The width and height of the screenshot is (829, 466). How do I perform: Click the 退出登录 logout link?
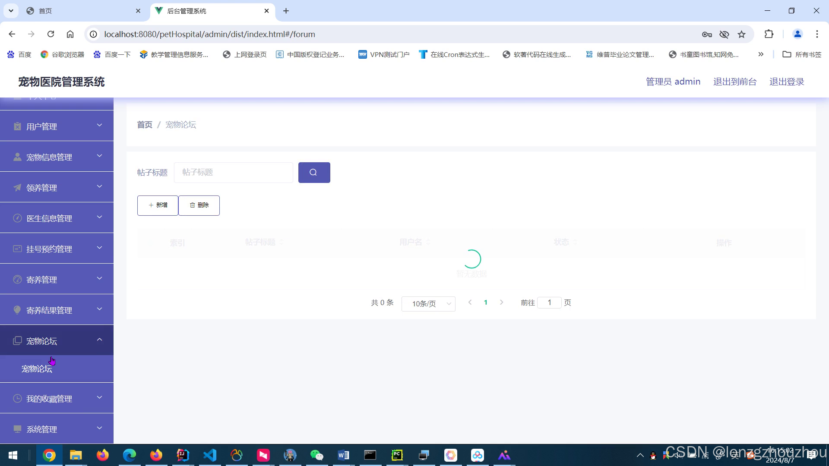click(786, 82)
